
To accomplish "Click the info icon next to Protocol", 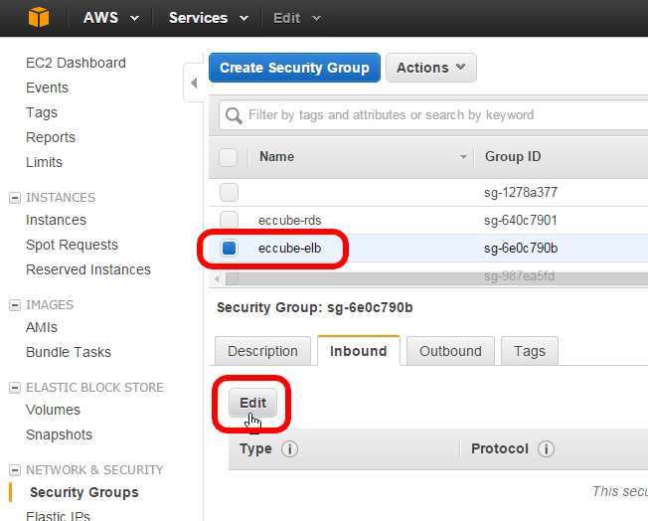I will [x=546, y=449].
